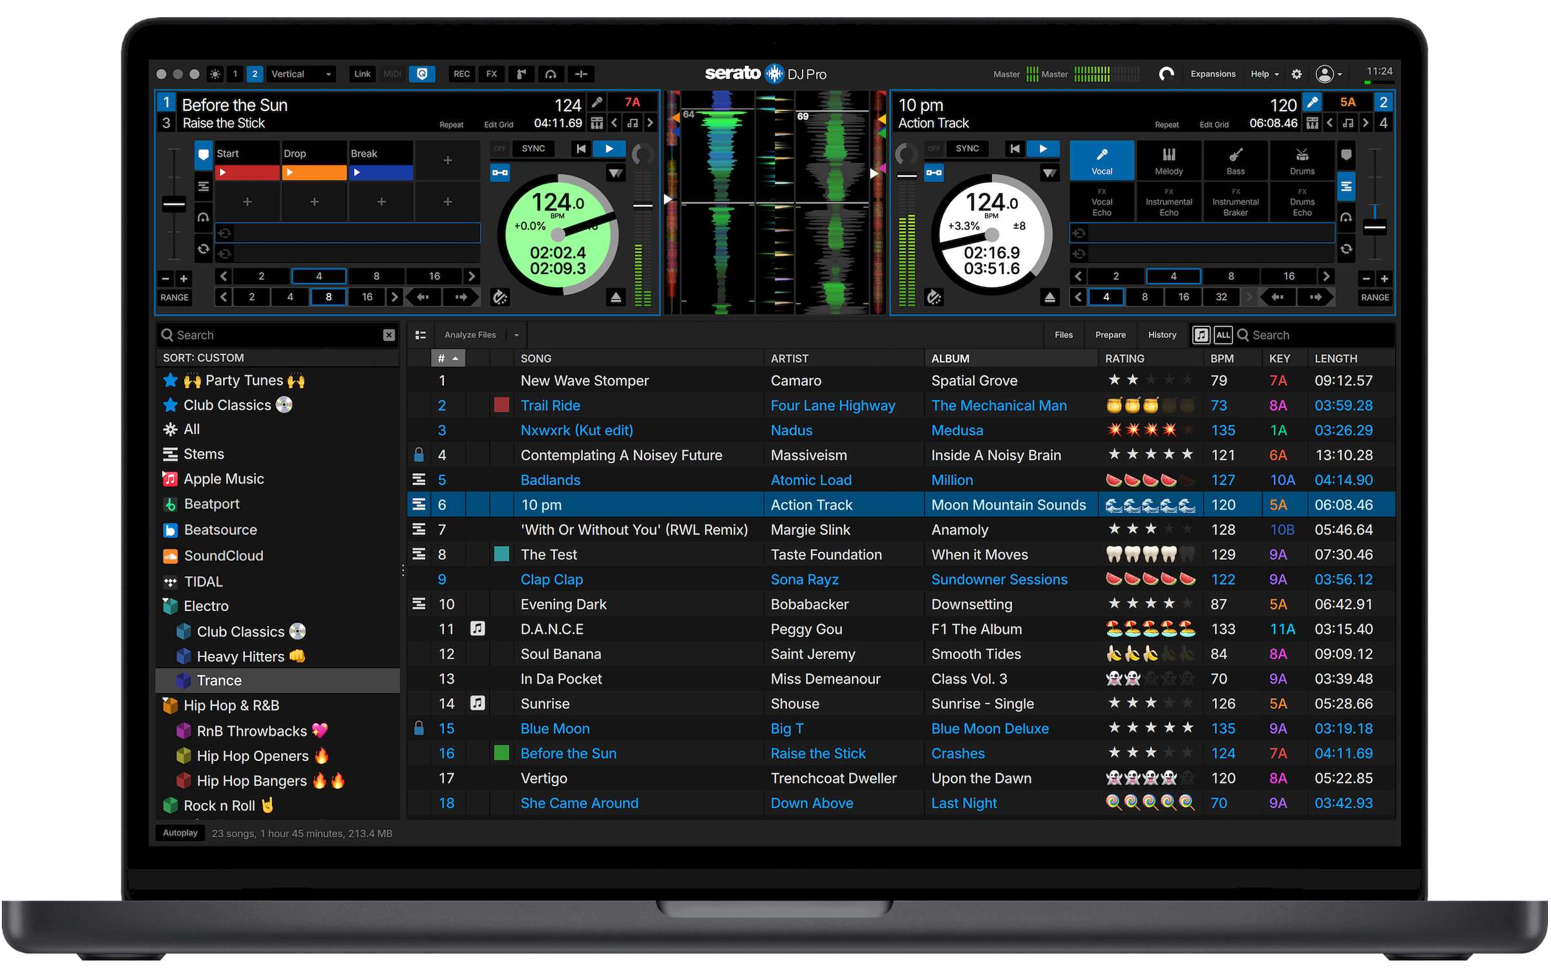Open the REC recording panel

tap(461, 74)
